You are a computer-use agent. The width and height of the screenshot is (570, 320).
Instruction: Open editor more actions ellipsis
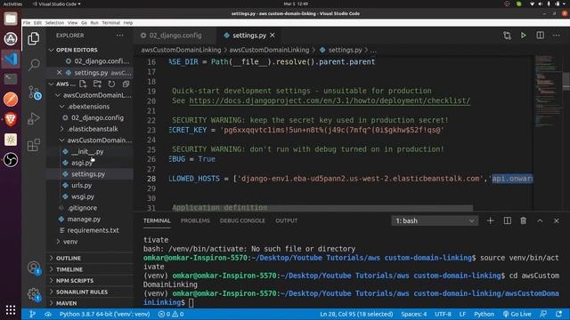[x=556, y=36]
